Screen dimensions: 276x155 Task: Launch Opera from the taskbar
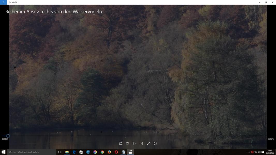coord(116,152)
